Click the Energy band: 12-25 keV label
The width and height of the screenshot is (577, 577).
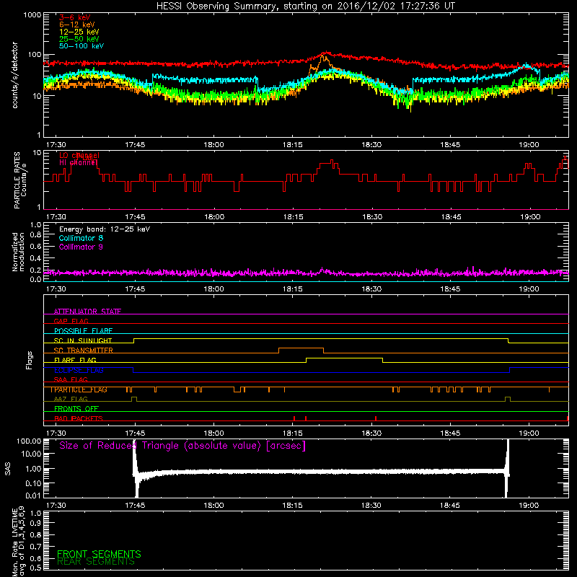(x=105, y=229)
